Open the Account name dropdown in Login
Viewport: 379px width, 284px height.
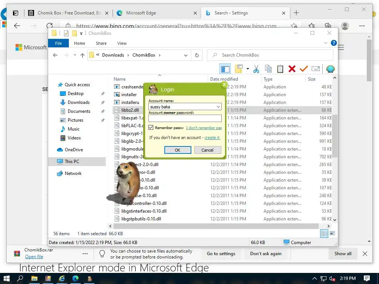[x=218, y=107]
